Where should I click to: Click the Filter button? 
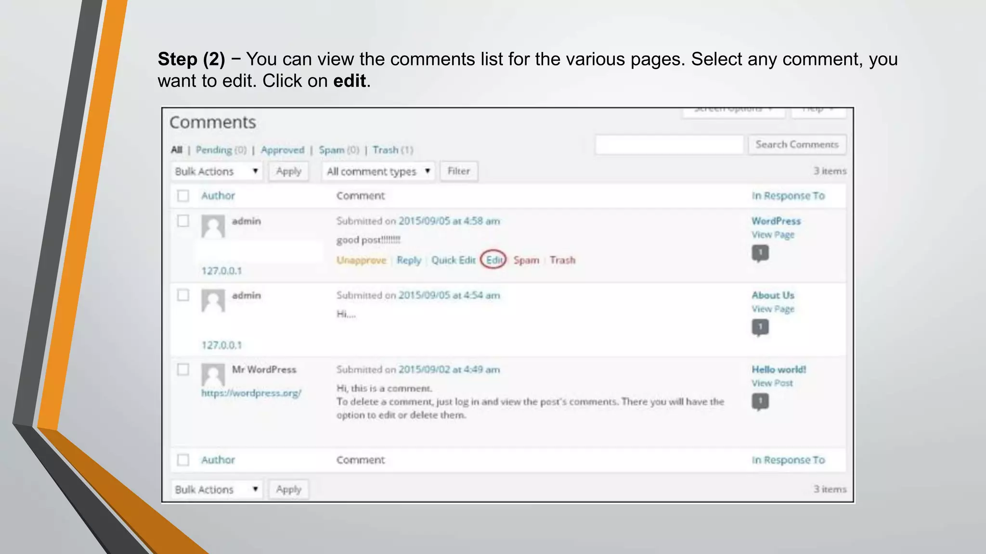click(458, 171)
